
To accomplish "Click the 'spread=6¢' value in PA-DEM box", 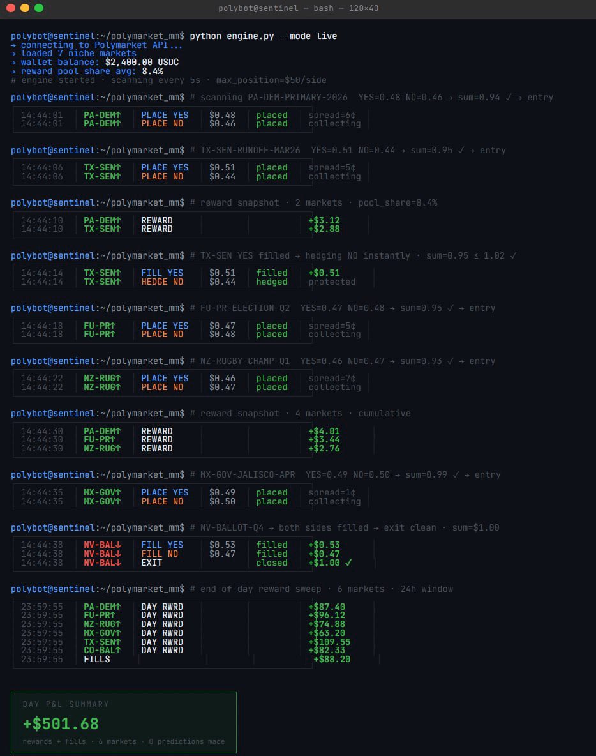I will (x=332, y=115).
